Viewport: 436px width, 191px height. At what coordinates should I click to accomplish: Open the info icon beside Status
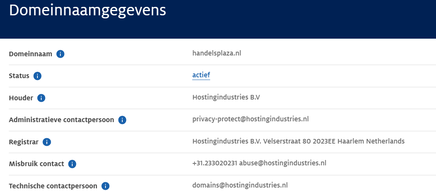tap(37, 76)
